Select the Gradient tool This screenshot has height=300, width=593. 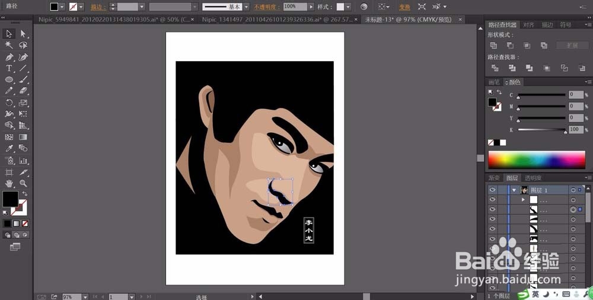pos(23,137)
